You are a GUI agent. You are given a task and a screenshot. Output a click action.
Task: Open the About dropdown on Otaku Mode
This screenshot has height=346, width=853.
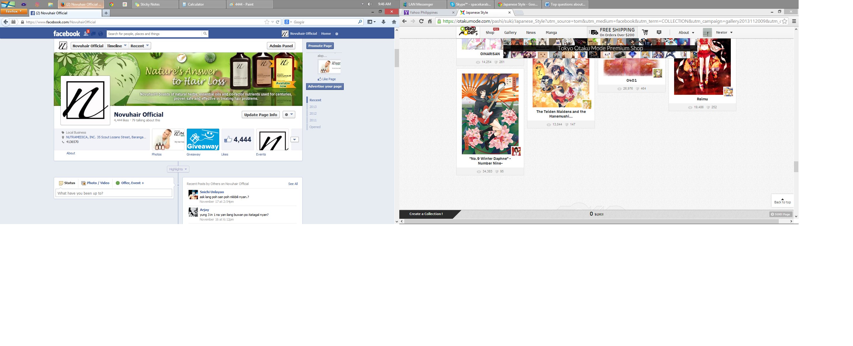click(x=686, y=32)
